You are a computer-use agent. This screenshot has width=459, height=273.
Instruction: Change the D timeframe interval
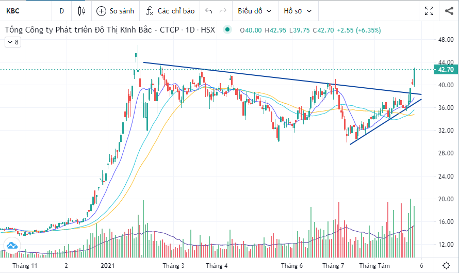(x=62, y=10)
